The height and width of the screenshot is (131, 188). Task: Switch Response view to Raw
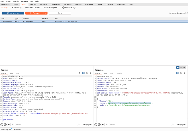pyautogui.click(x=105, y=73)
